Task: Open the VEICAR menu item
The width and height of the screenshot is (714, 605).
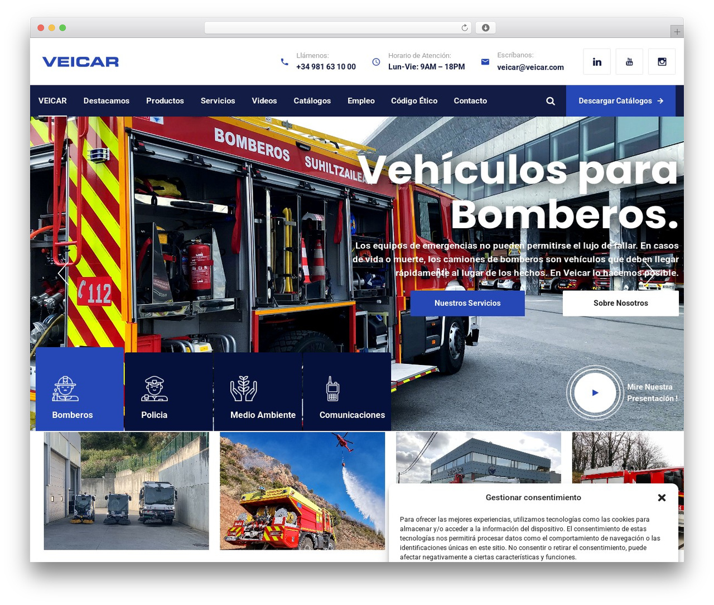Action: 52,101
